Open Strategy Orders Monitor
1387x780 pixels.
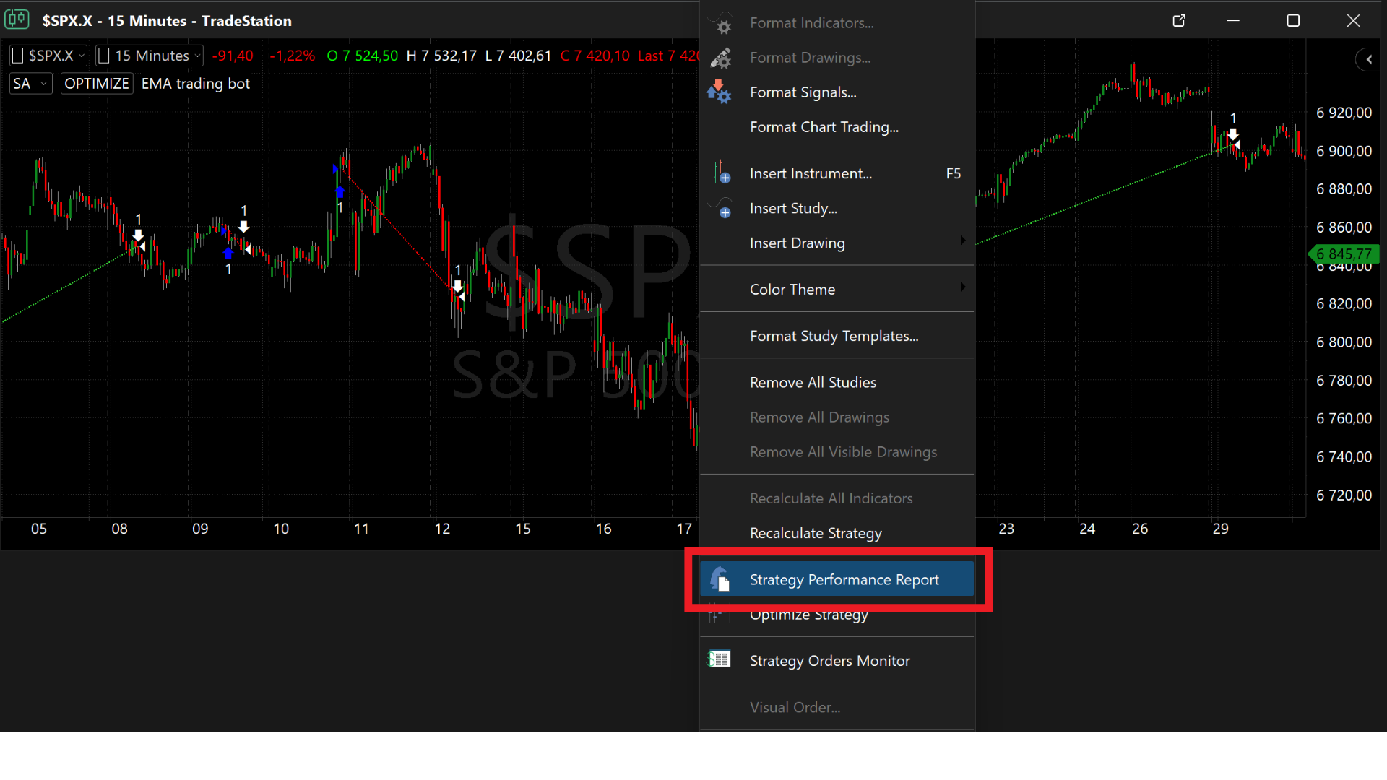tap(837, 660)
